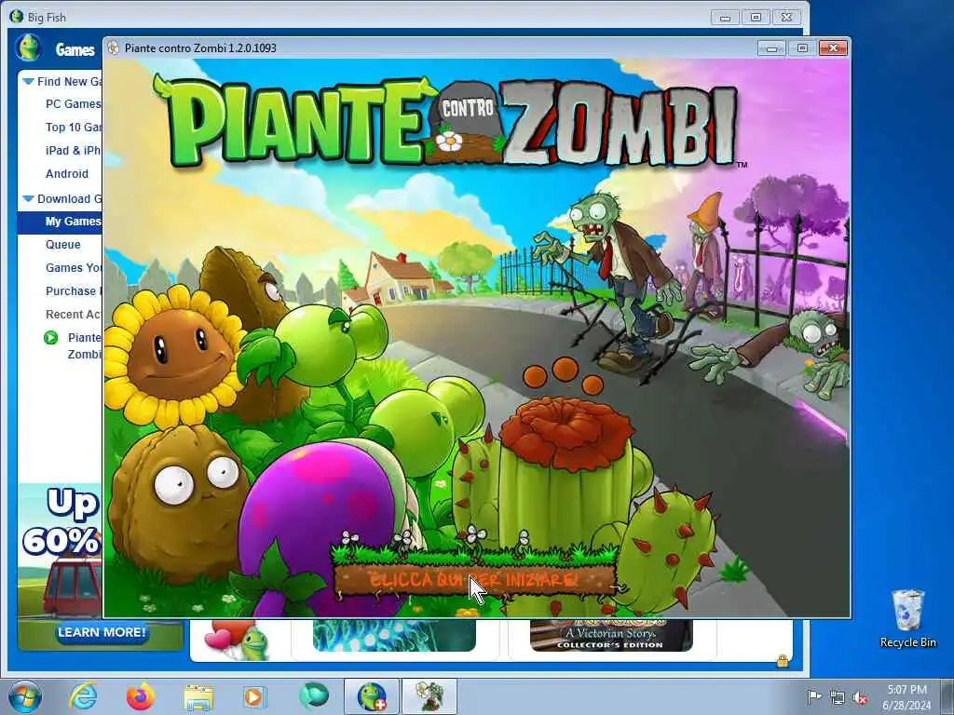The height and width of the screenshot is (715, 954).
Task: Click the fish with hearts thumbnail
Action: click(x=238, y=640)
